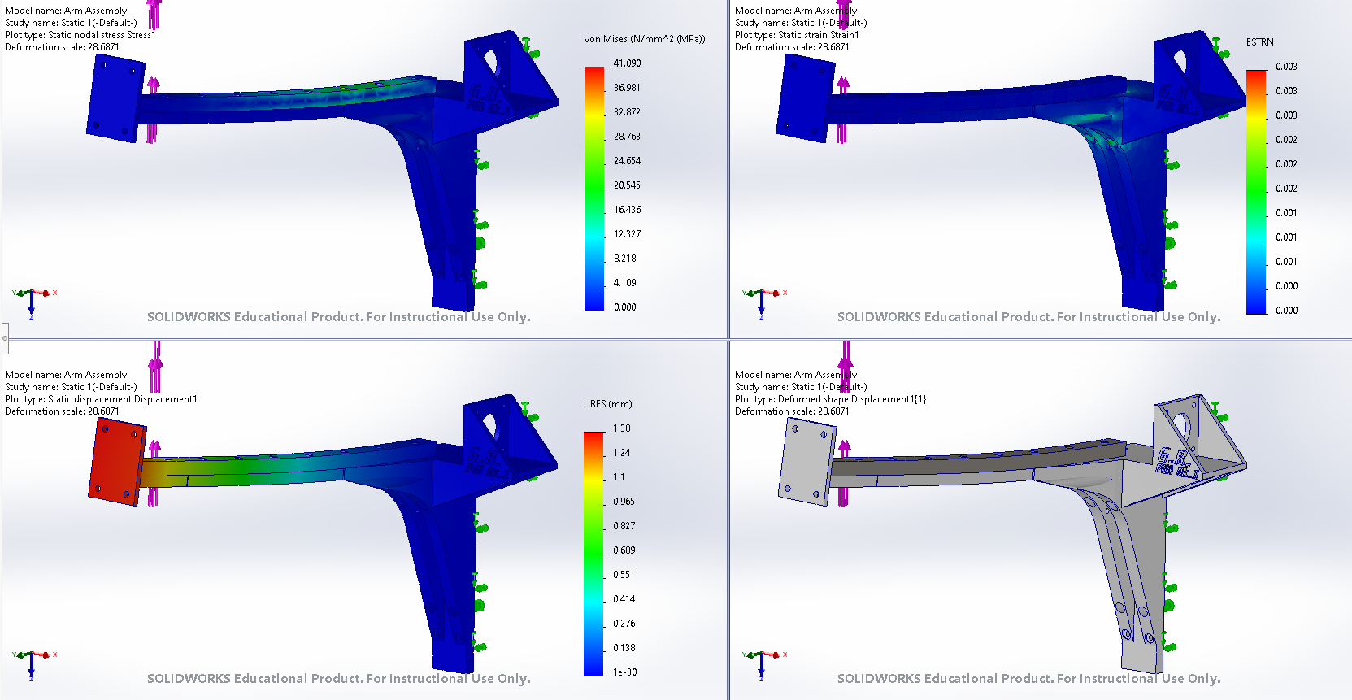Select 'Plot type: Deformed shape Displacement1{1}' text
This screenshot has height=700, width=1352.
point(830,399)
